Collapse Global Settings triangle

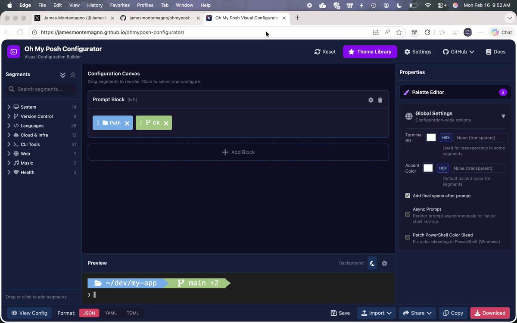(503, 116)
